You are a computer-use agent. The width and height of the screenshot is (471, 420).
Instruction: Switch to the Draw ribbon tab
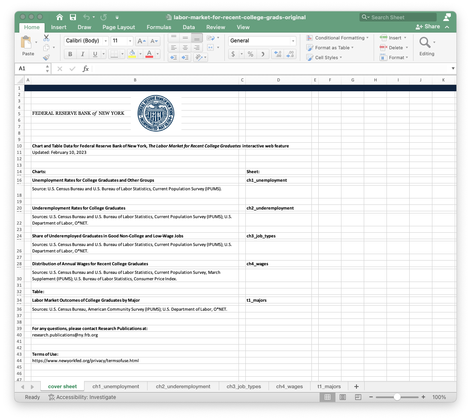pyautogui.click(x=85, y=27)
